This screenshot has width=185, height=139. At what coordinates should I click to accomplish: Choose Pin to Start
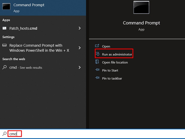(x=110, y=70)
